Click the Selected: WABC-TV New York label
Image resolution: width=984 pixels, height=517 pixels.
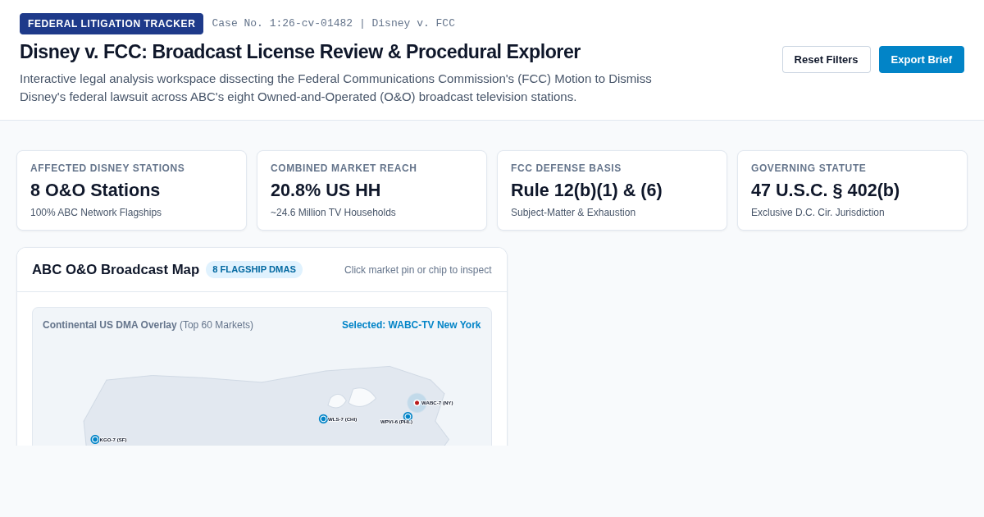click(x=412, y=325)
